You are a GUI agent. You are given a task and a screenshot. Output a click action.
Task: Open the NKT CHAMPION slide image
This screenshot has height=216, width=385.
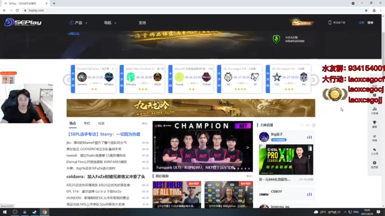point(203,146)
